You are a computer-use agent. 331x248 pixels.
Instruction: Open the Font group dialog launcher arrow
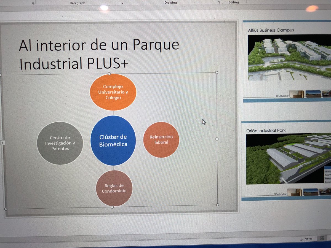pyautogui.click(x=33, y=3)
